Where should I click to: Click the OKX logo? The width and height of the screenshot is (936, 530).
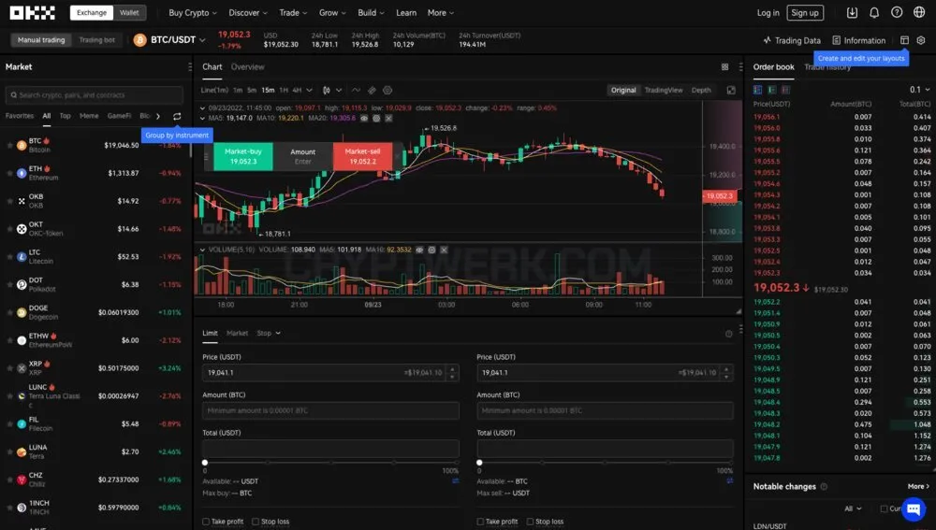(32, 12)
